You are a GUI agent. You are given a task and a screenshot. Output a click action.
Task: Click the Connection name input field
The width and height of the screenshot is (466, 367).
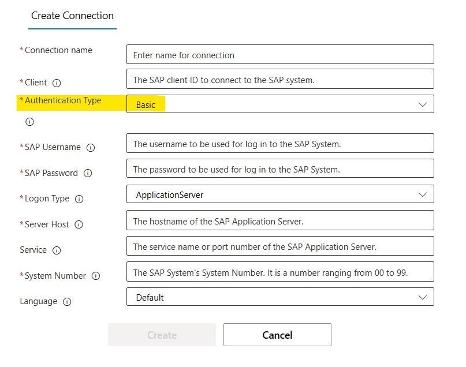280,55
